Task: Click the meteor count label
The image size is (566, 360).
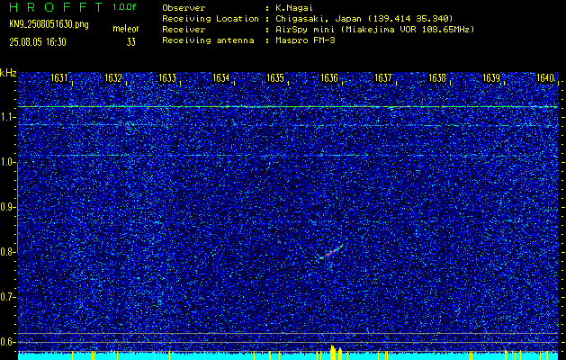Action: click(x=126, y=29)
